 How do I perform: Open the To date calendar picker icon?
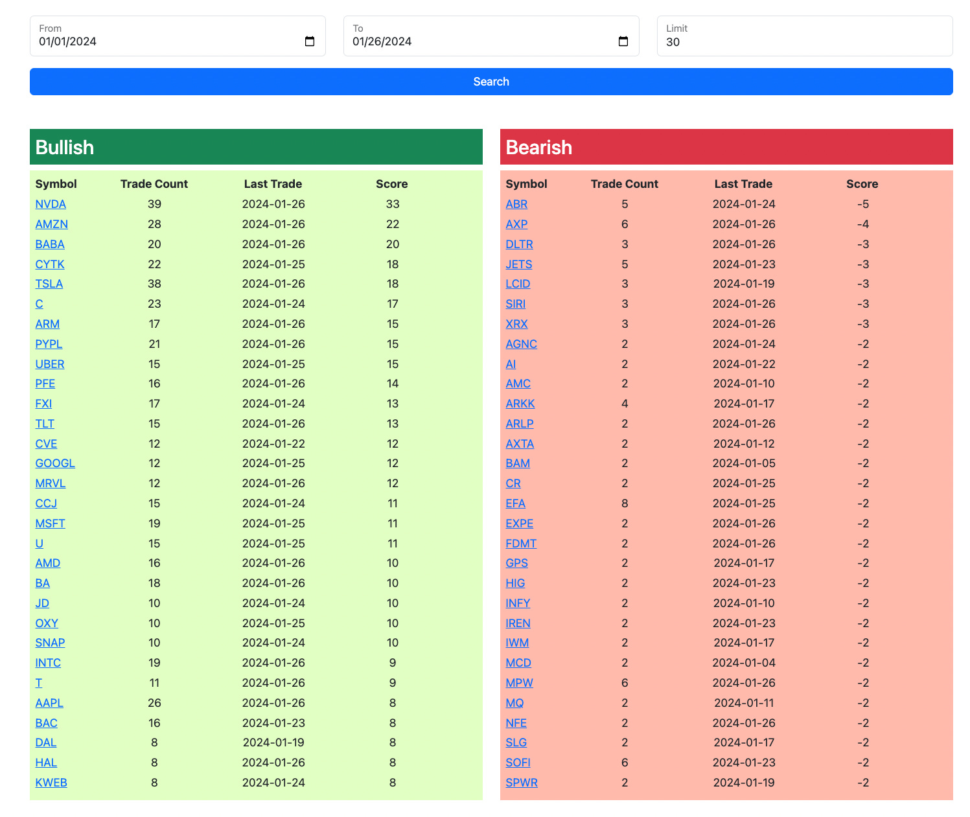pyautogui.click(x=623, y=41)
